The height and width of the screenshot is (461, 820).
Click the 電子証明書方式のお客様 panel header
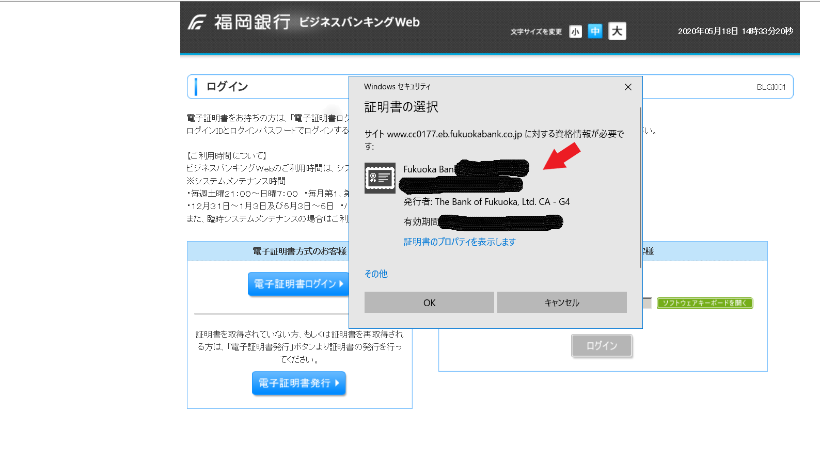tap(299, 251)
